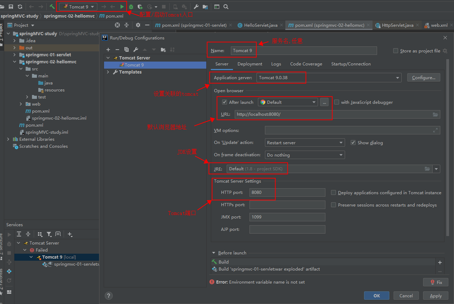This screenshot has width=454, height=304.
Task: Open the Startup/Connection tab
Action: 351,64
